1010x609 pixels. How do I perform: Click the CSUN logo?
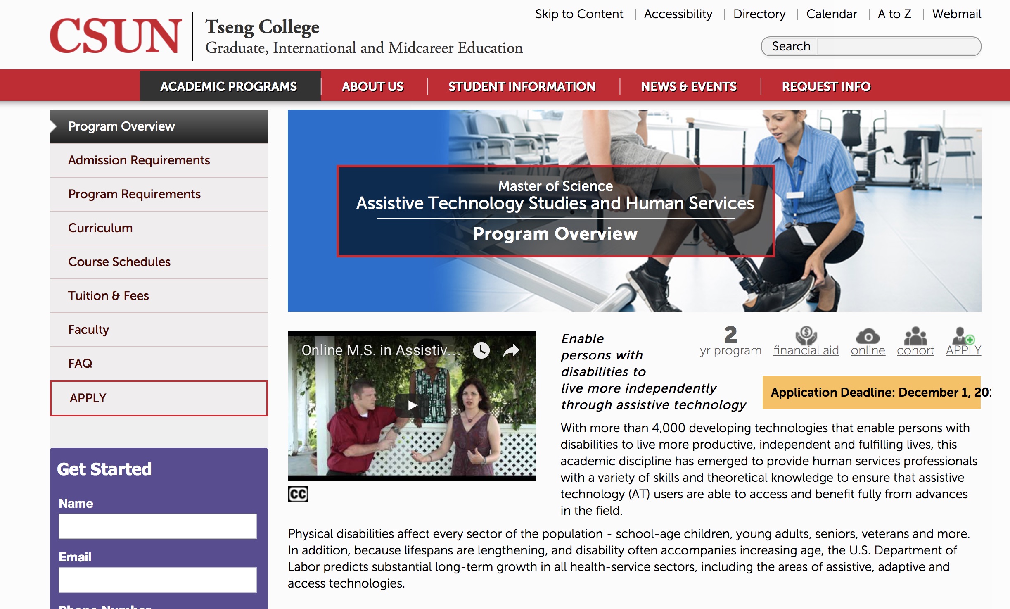pos(116,36)
